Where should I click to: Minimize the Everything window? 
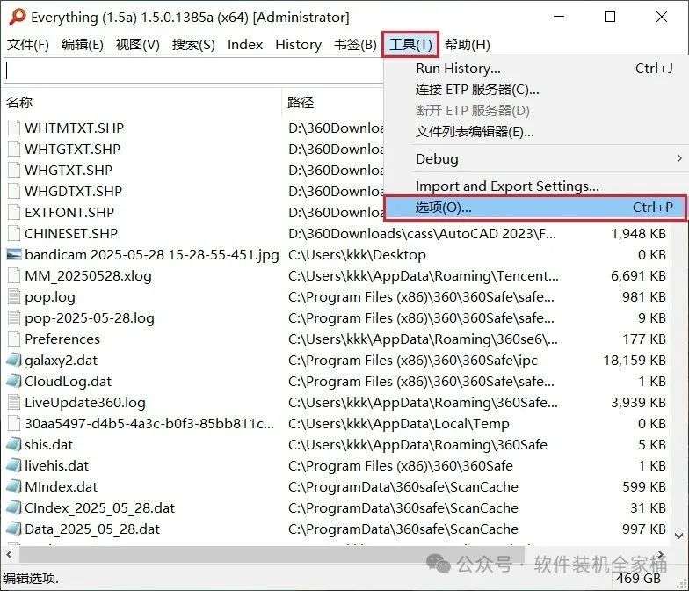click(559, 18)
